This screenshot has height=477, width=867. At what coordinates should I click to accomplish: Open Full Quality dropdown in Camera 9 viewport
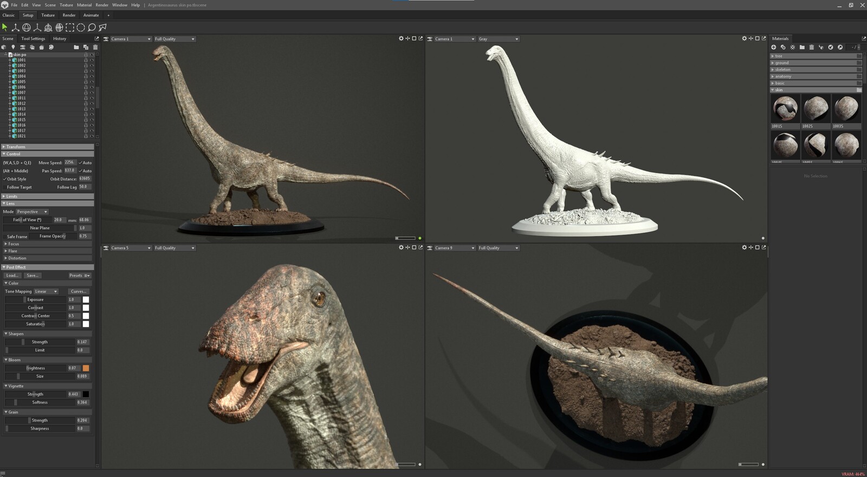[x=499, y=248]
